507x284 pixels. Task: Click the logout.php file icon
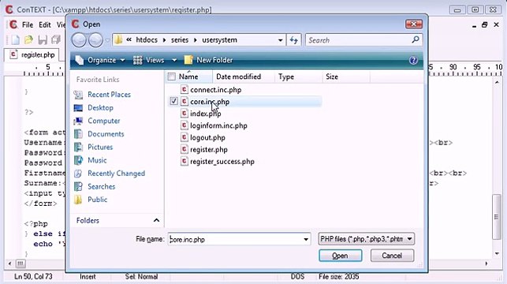(184, 137)
